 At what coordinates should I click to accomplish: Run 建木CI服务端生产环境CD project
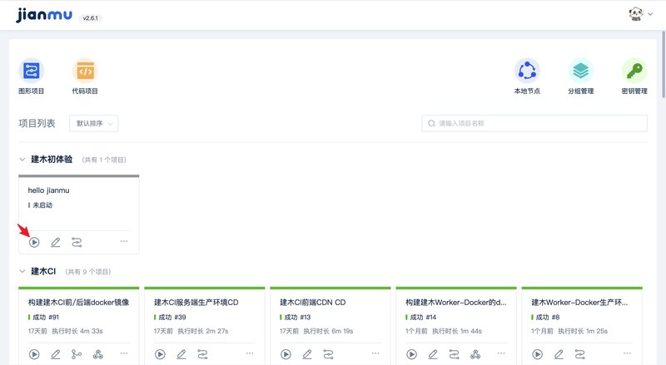160,354
